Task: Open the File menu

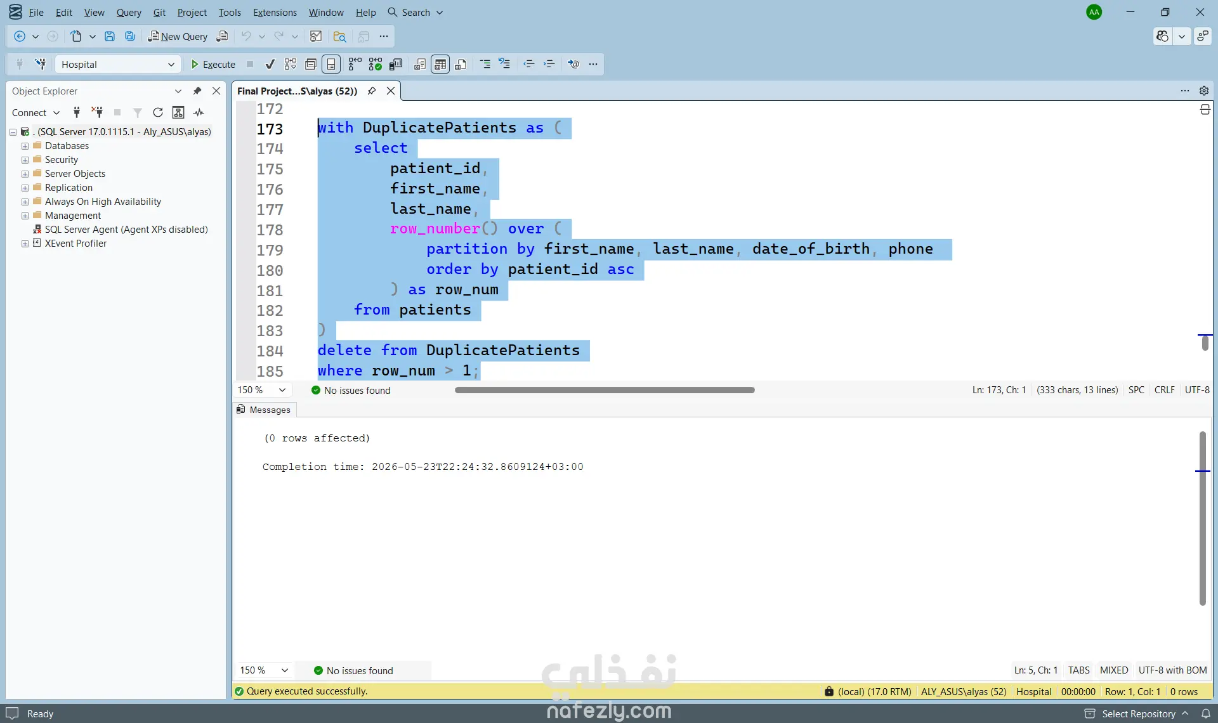Action: pyautogui.click(x=36, y=12)
